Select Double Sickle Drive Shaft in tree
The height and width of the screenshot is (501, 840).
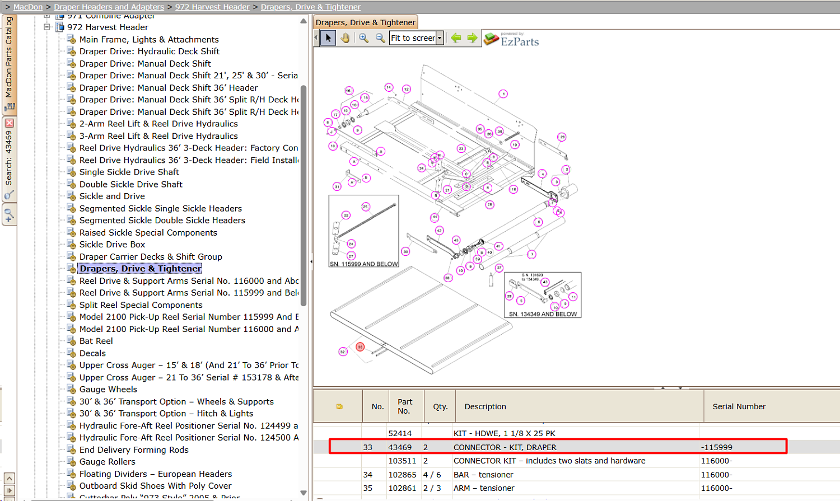click(x=131, y=184)
